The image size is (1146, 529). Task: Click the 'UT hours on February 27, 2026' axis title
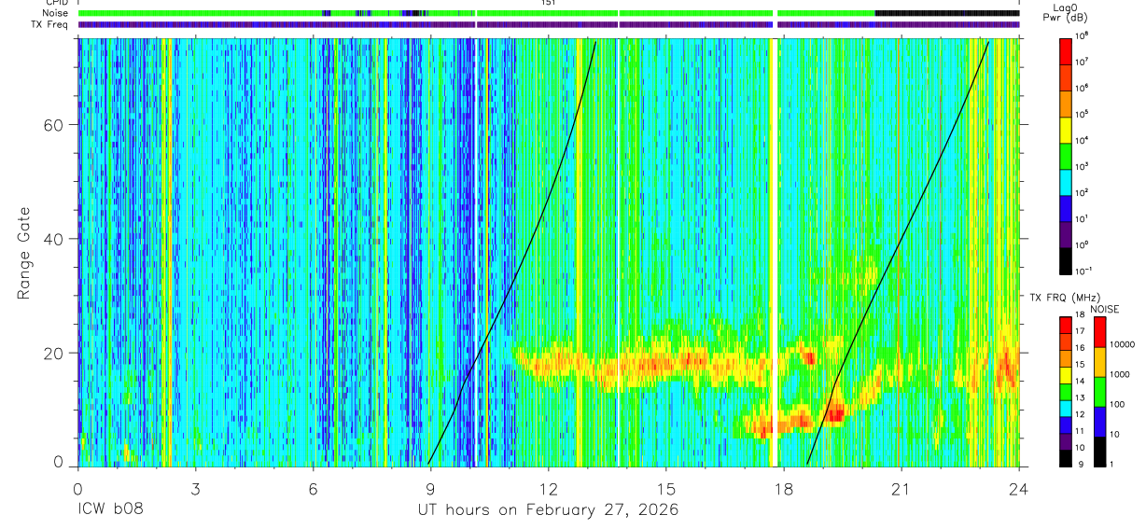point(548,510)
